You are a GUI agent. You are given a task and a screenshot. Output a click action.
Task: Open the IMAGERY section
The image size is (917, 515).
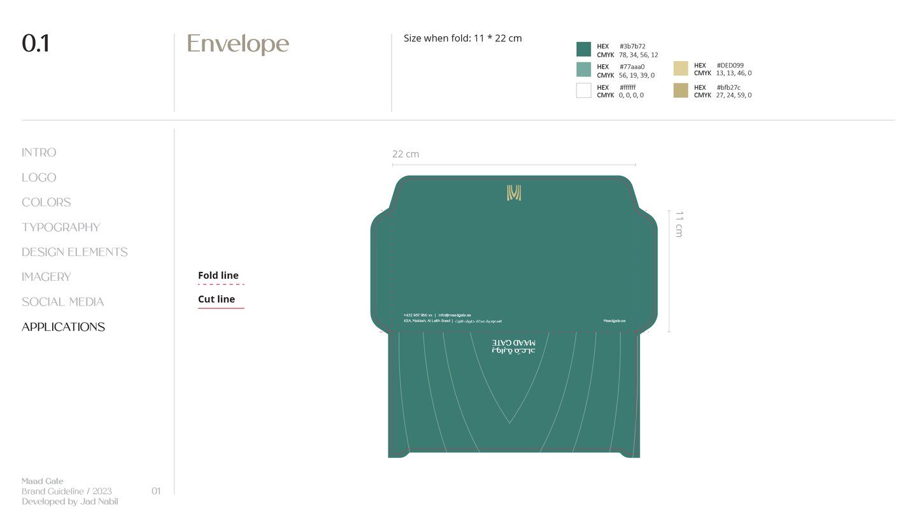(x=46, y=277)
